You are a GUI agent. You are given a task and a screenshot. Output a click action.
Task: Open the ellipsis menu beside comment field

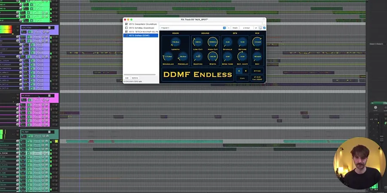[x=264, y=24]
